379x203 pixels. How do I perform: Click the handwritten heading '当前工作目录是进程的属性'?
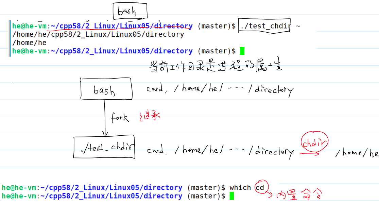coord(216,65)
